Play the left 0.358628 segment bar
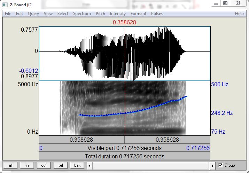 pyautogui.click(x=81, y=140)
